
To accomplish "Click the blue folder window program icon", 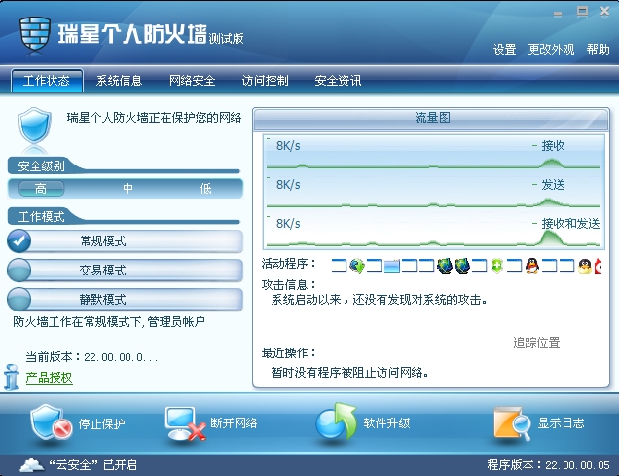I will click(x=392, y=266).
